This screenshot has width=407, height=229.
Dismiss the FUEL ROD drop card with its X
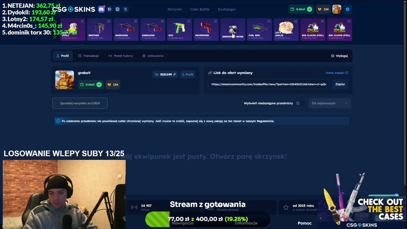[269, 21]
